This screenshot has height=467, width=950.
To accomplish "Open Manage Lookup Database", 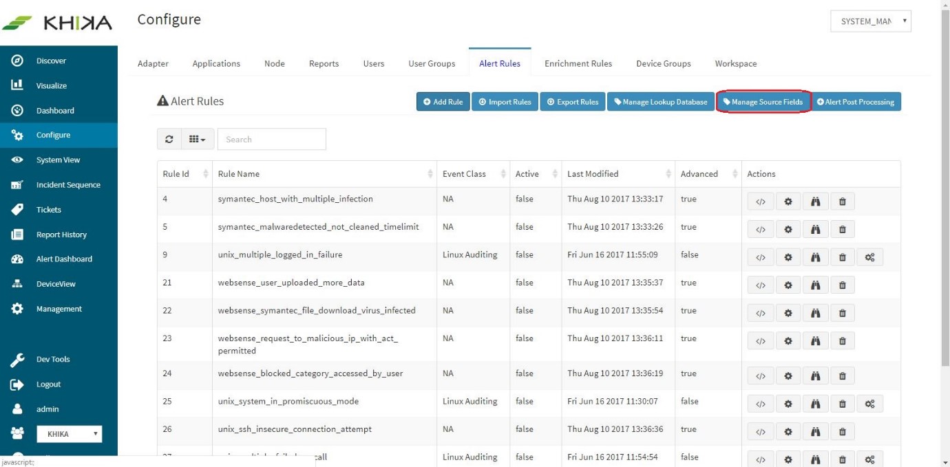I will pyautogui.click(x=661, y=102).
